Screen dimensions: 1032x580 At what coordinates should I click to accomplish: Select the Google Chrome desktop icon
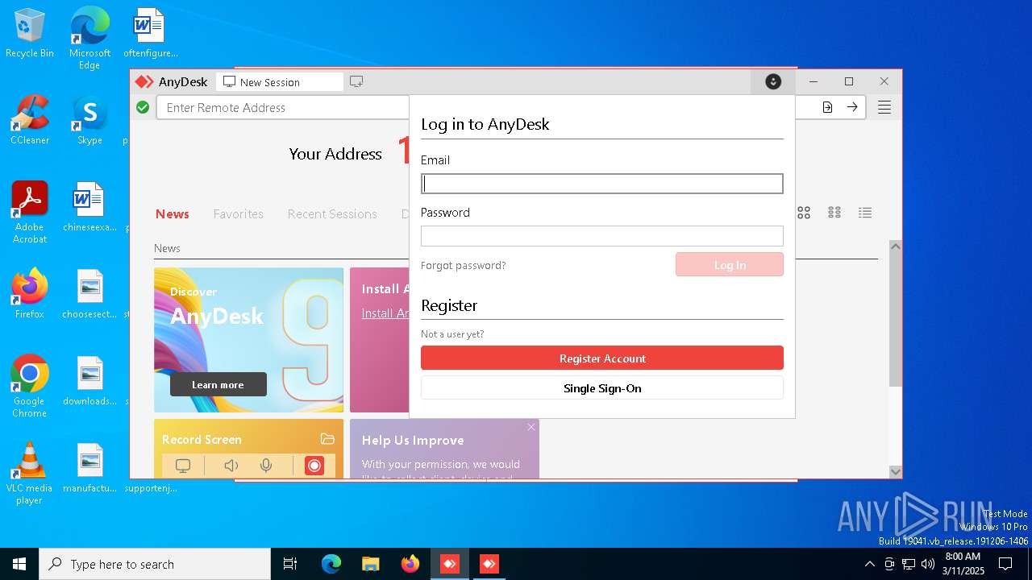[x=30, y=387]
